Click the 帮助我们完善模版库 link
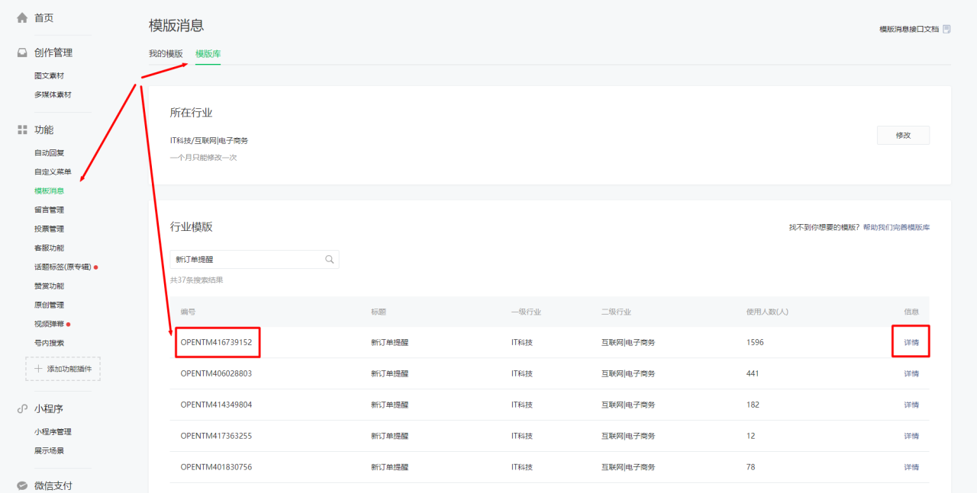This screenshot has width=977, height=493. 896,228
